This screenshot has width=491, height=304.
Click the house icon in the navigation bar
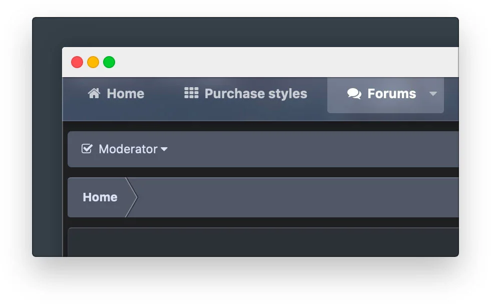[x=94, y=93]
